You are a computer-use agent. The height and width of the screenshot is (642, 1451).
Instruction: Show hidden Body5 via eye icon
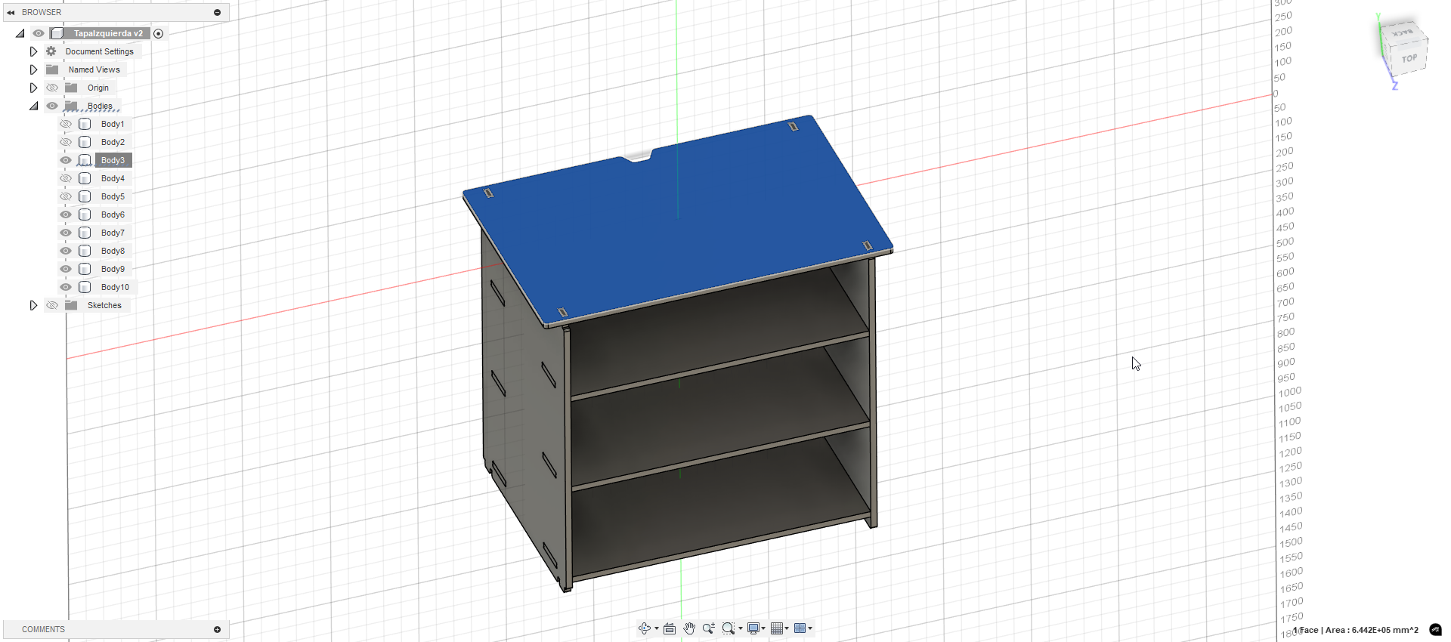tap(66, 196)
